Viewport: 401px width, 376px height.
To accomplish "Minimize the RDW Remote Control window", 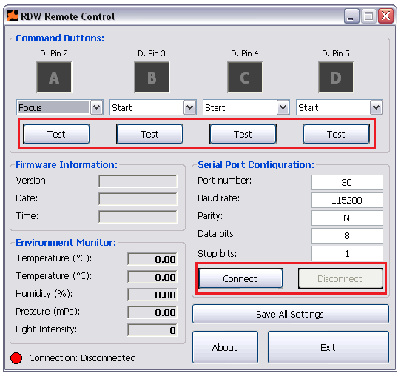I will coord(351,16).
